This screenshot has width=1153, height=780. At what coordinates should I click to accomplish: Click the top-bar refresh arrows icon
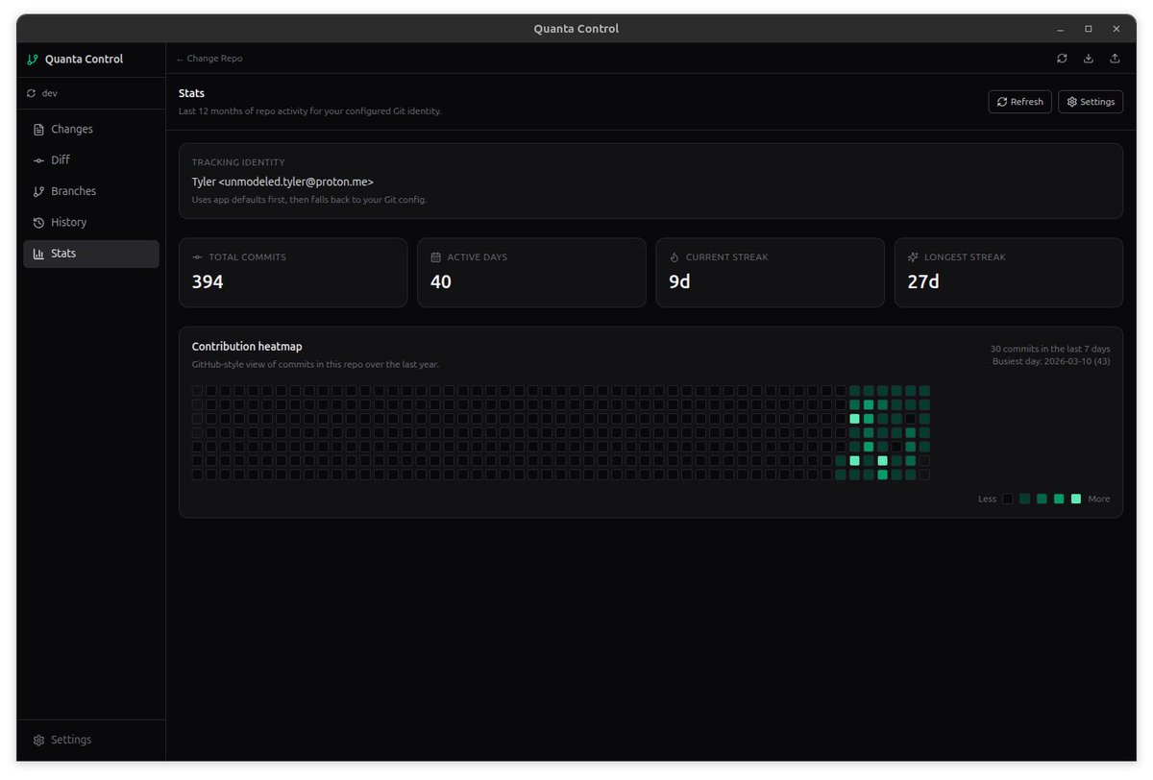[x=1062, y=59]
